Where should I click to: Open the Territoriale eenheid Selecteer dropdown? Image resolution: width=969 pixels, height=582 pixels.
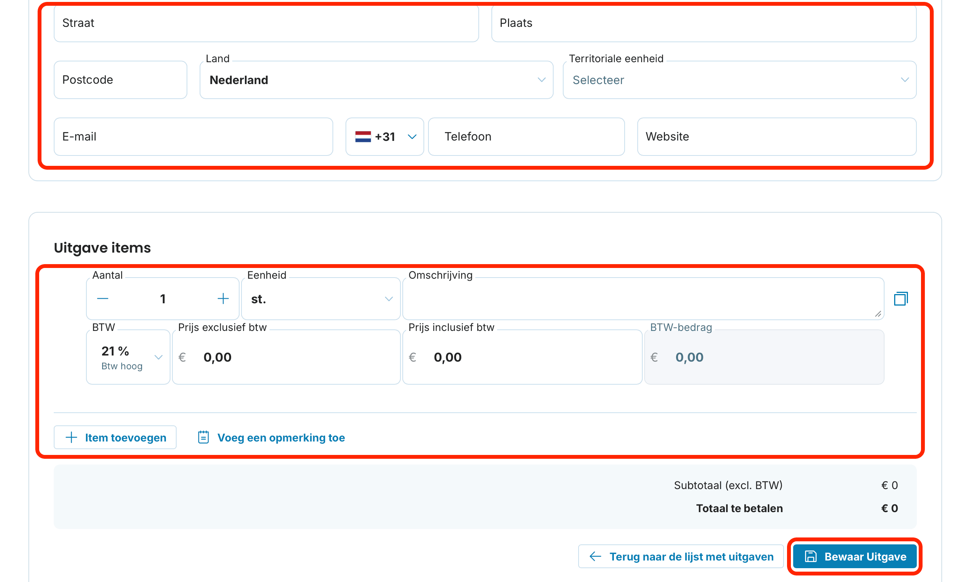click(x=739, y=80)
